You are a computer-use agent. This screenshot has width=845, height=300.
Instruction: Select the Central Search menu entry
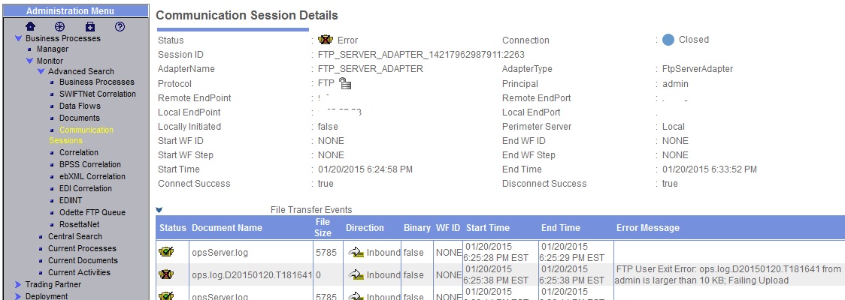[75, 236]
